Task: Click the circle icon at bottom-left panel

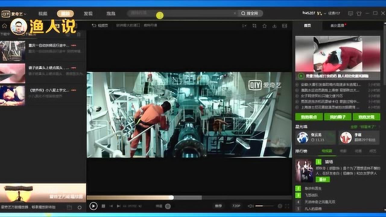Action: click(x=80, y=207)
